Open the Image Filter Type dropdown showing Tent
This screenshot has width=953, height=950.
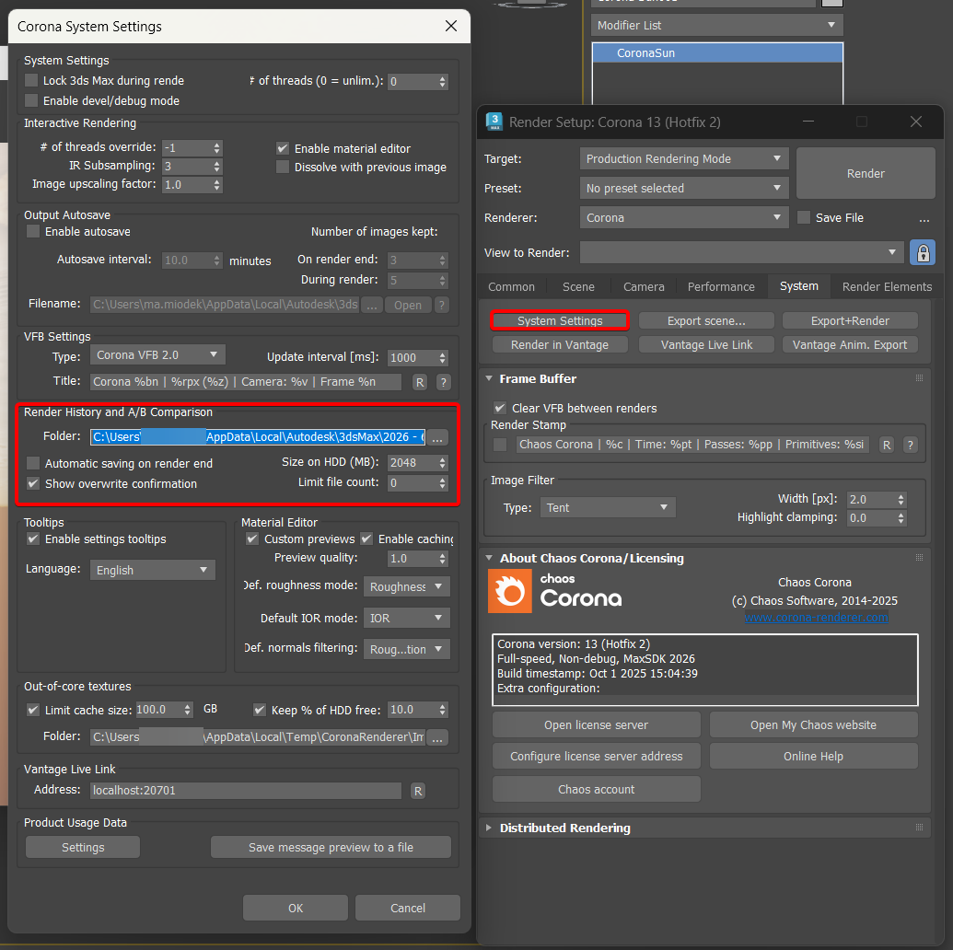point(607,507)
